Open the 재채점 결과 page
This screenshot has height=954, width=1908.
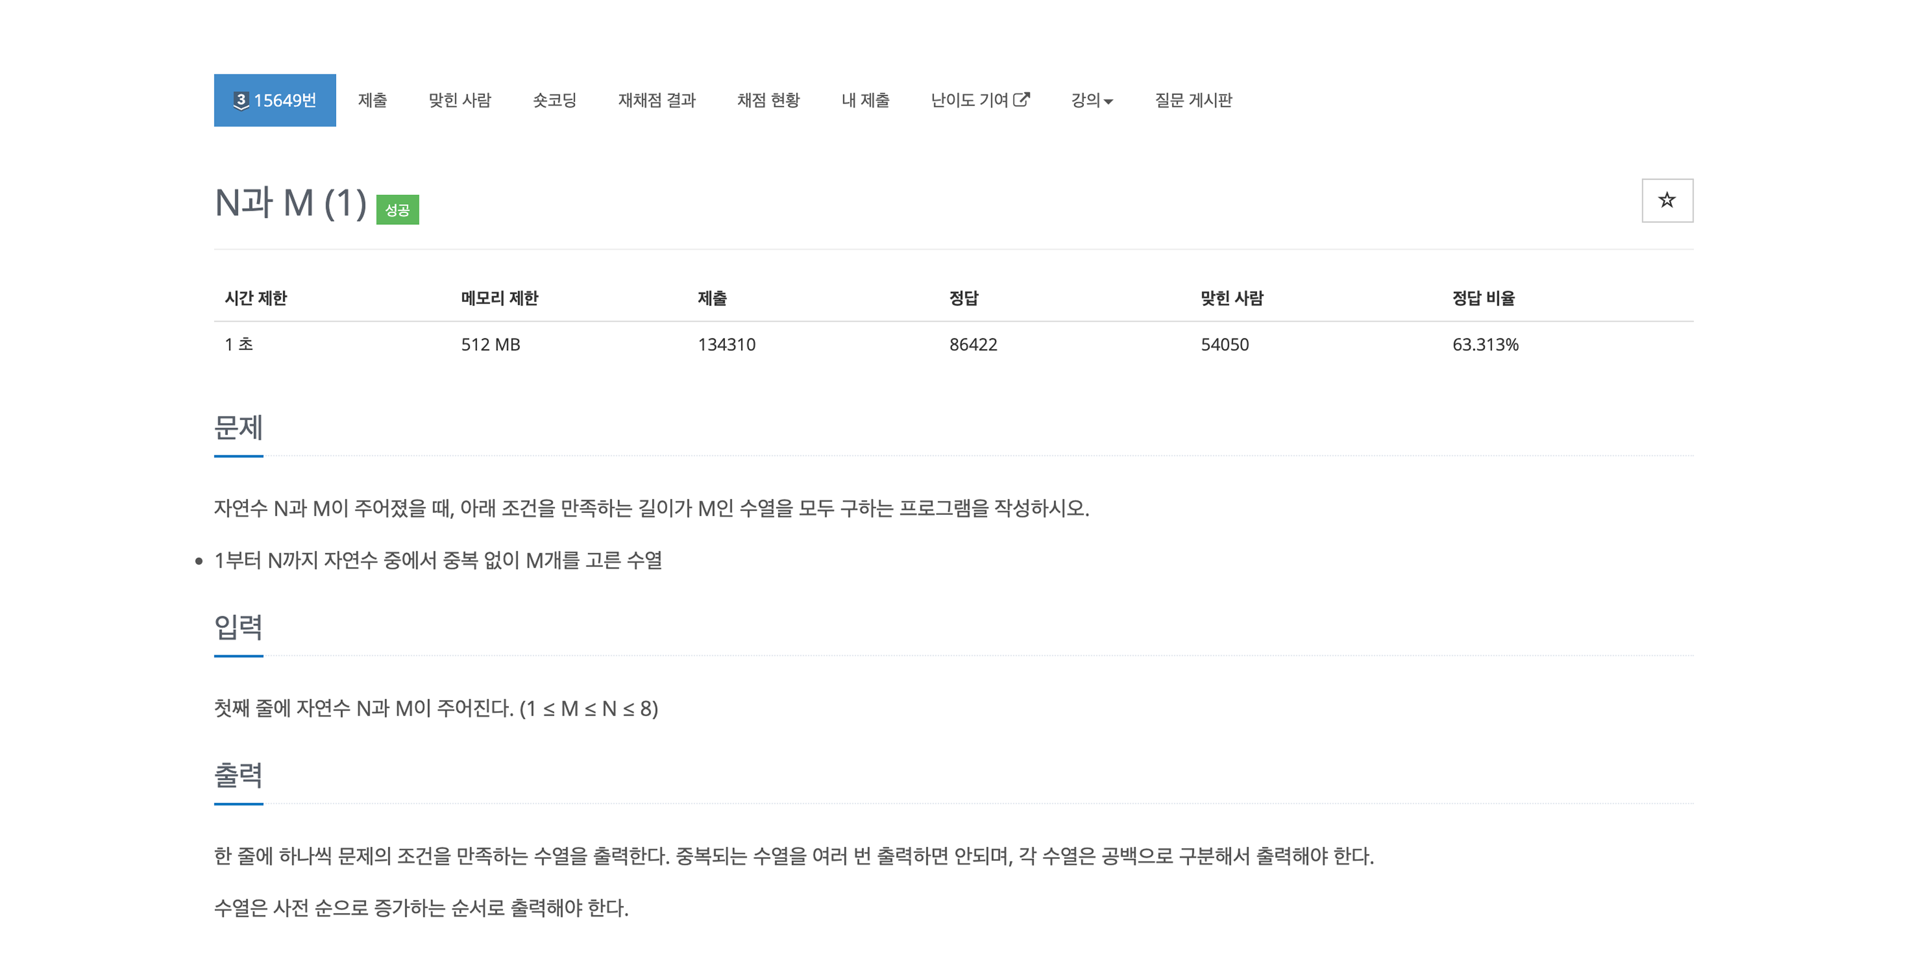[656, 101]
